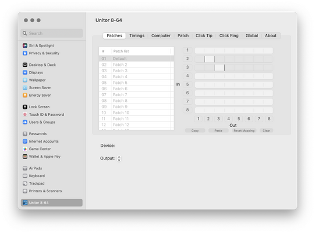The width and height of the screenshot is (315, 233).
Task: Select output column 4 button
Action: (228, 119)
